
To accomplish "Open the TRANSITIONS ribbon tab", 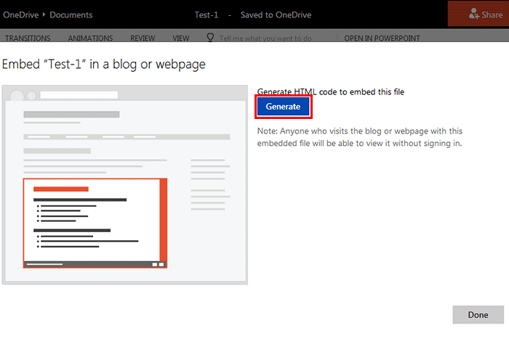I will coord(28,38).
